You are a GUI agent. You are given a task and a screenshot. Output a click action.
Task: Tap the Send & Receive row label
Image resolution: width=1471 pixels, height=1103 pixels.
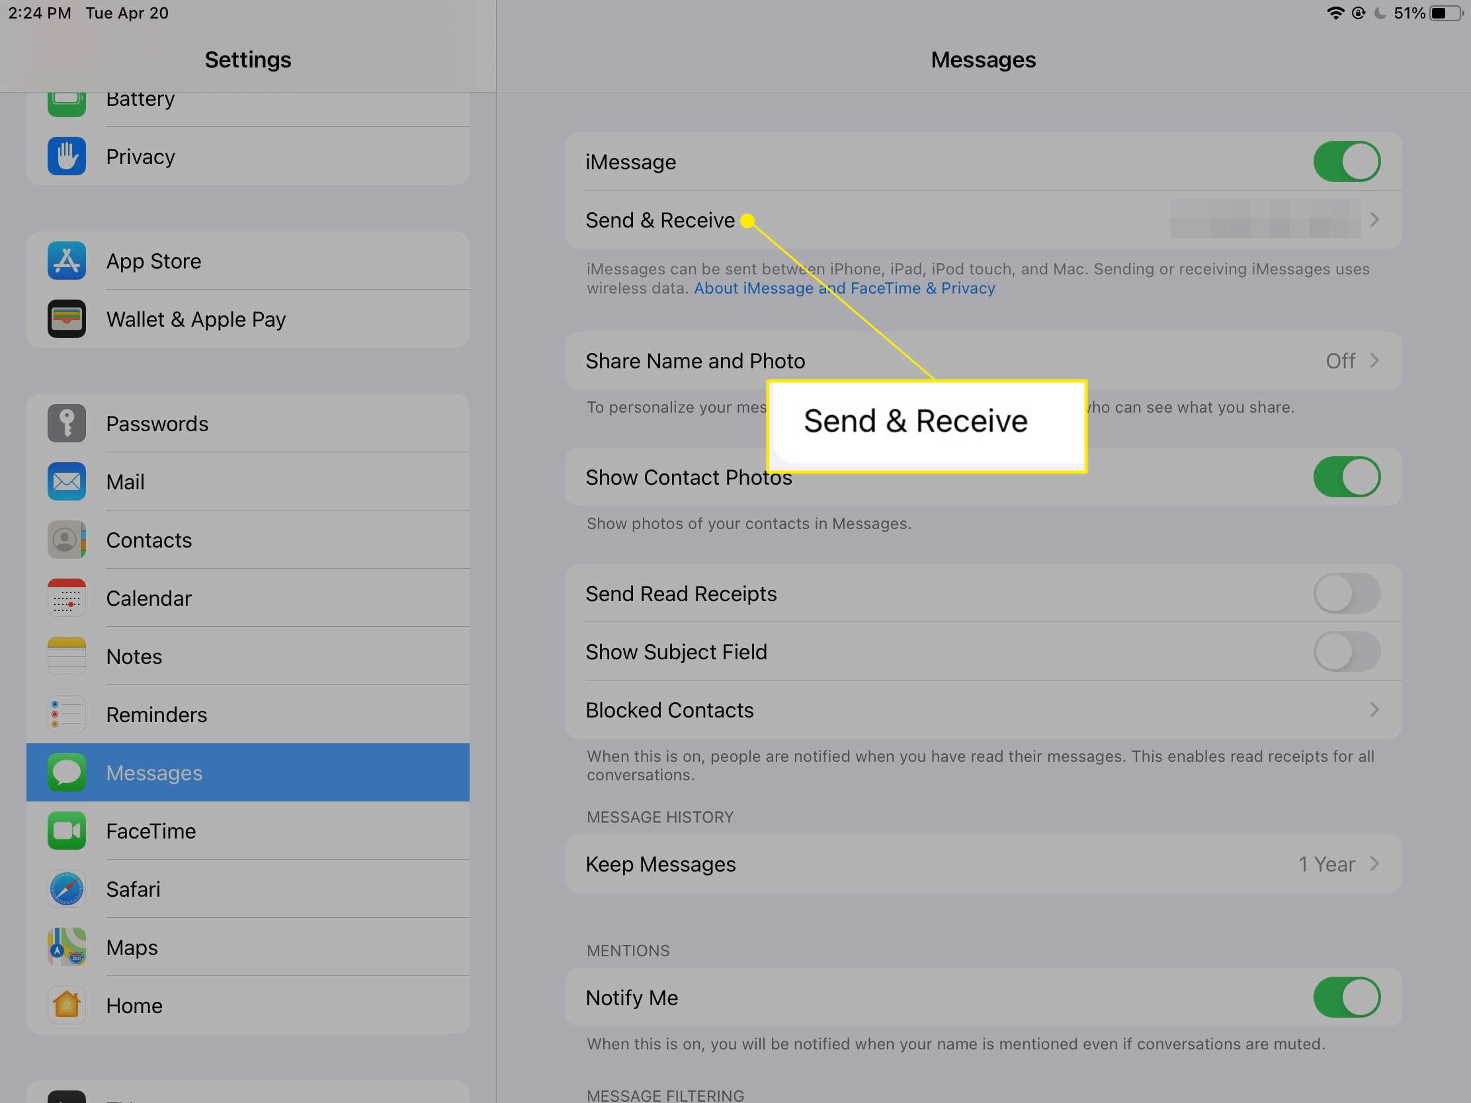pyautogui.click(x=659, y=220)
